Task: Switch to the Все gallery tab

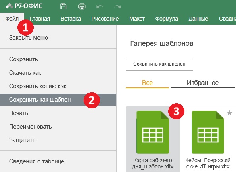Action: tap(147, 83)
